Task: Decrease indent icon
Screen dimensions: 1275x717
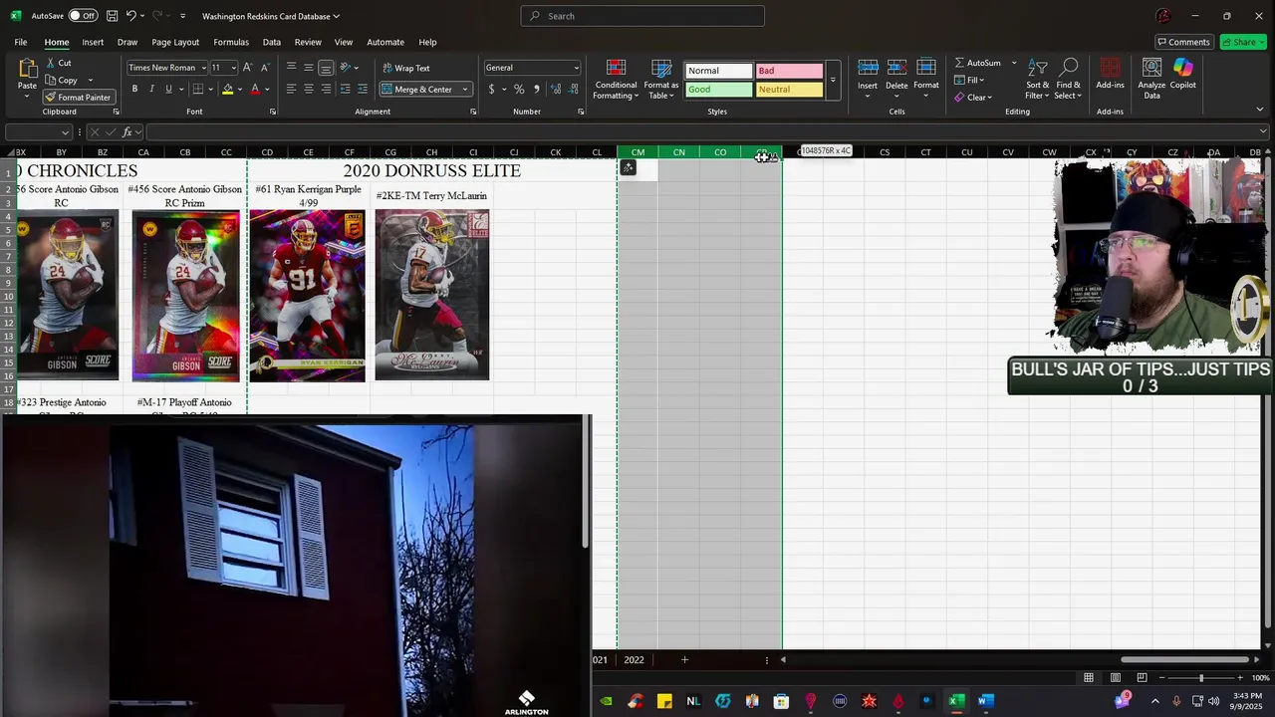Action: point(345,89)
